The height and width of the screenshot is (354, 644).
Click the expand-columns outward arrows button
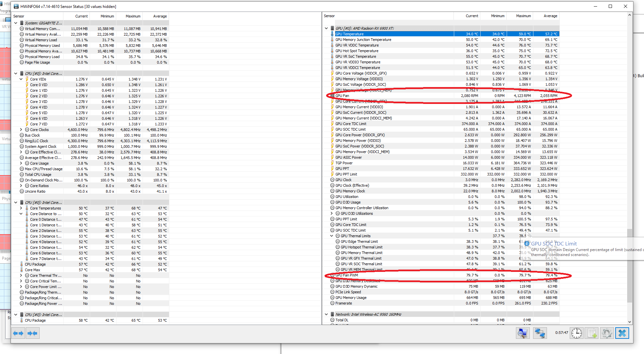18,333
